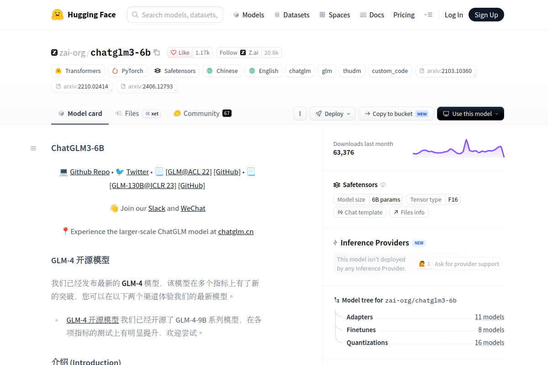Open the Models nav item
Image resolution: width=548 pixels, height=365 pixels.
point(248,15)
